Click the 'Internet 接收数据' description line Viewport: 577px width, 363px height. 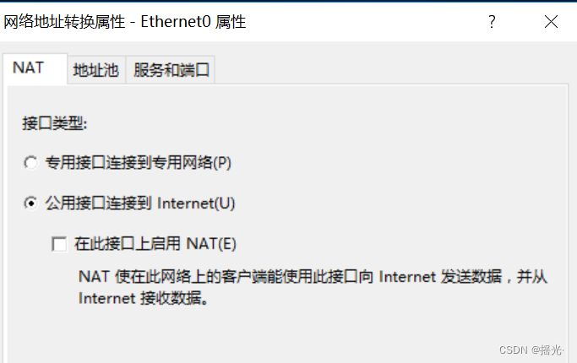click(x=144, y=298)
